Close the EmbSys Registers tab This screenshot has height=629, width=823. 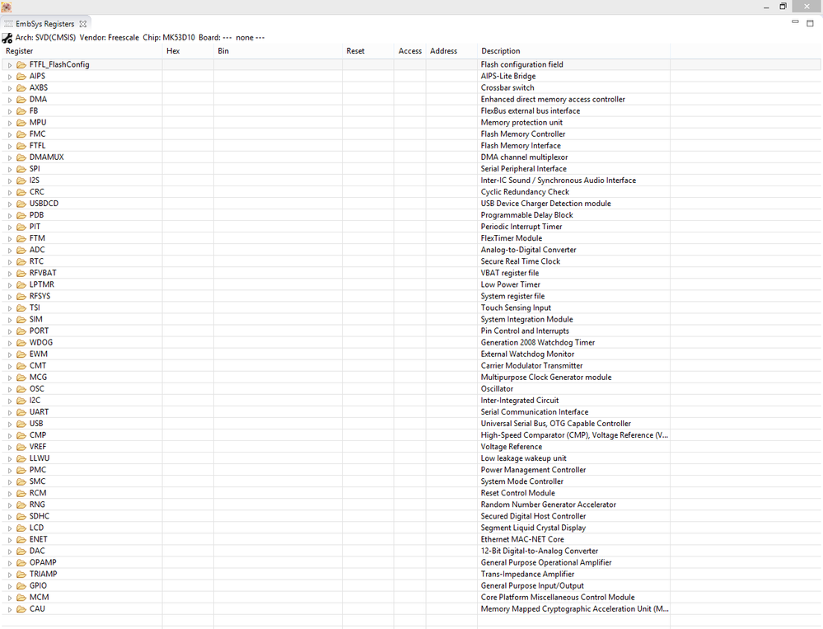point(83,24)
